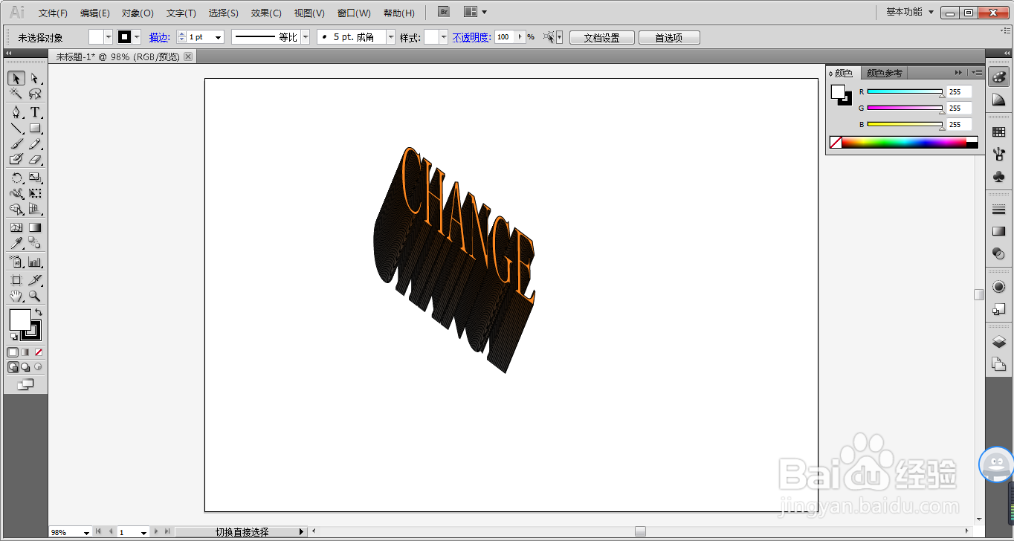
Task: Open the 基本功能 workspace switcher
Action: pos(910,12)
